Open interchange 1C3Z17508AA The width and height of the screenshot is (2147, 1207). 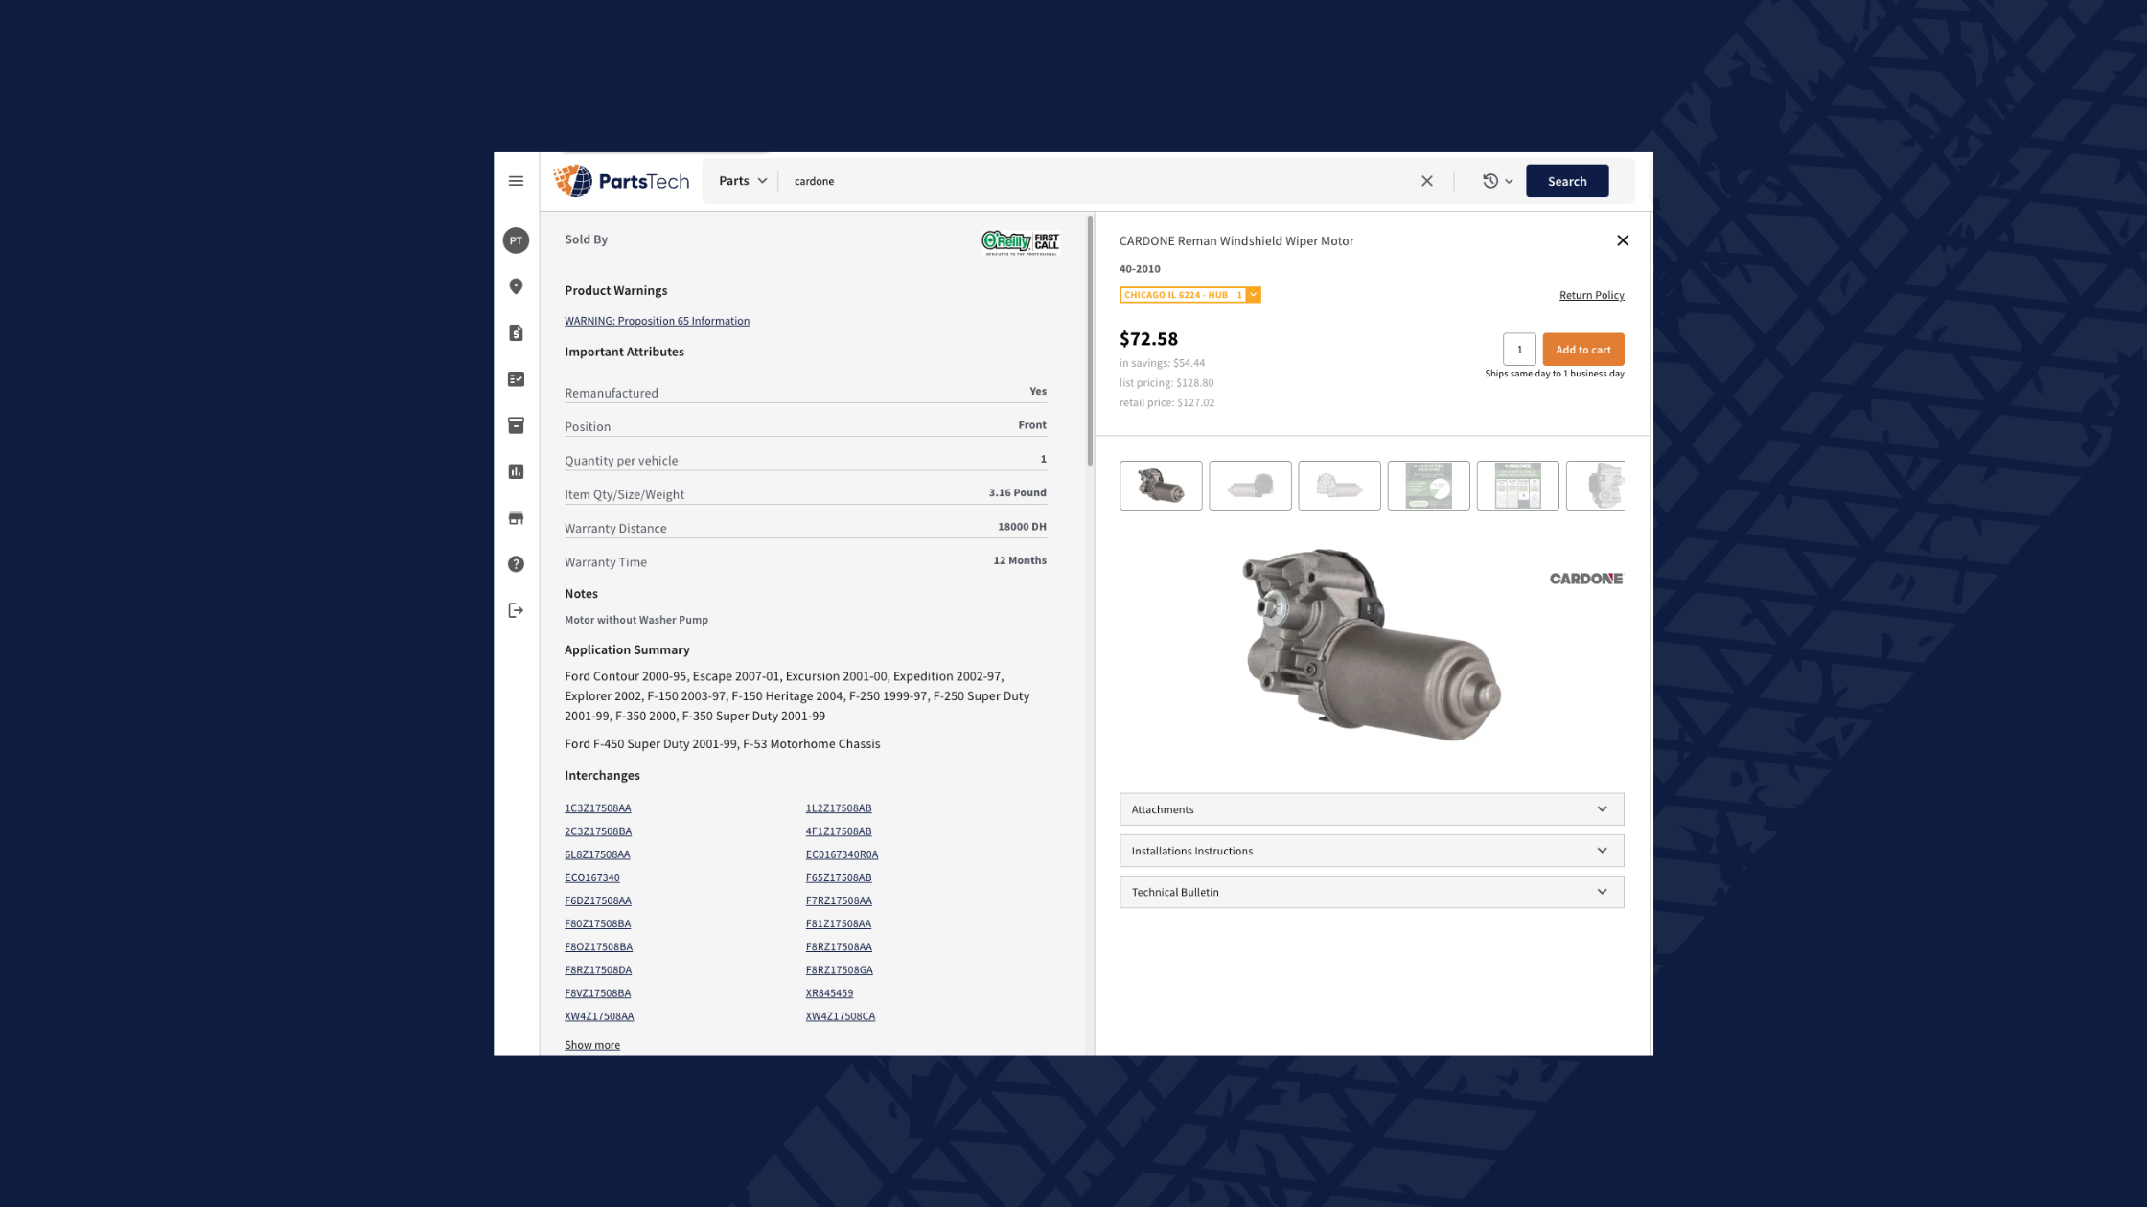[597, 808]
